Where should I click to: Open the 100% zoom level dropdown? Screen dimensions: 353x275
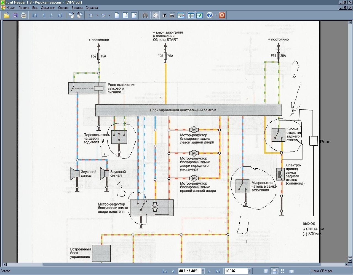[x=249, y=271]
